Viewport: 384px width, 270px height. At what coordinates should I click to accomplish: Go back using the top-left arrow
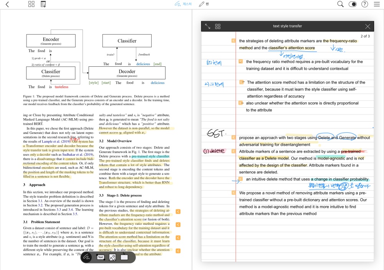(7, 5)
